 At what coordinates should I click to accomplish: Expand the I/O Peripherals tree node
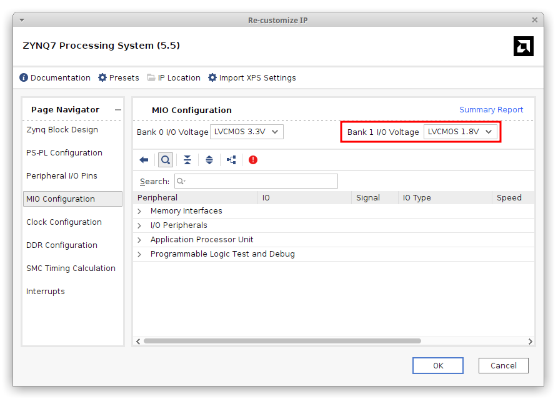pos(139,225)
